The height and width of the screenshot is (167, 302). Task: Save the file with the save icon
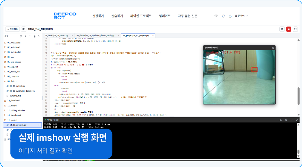click(282, 29)
